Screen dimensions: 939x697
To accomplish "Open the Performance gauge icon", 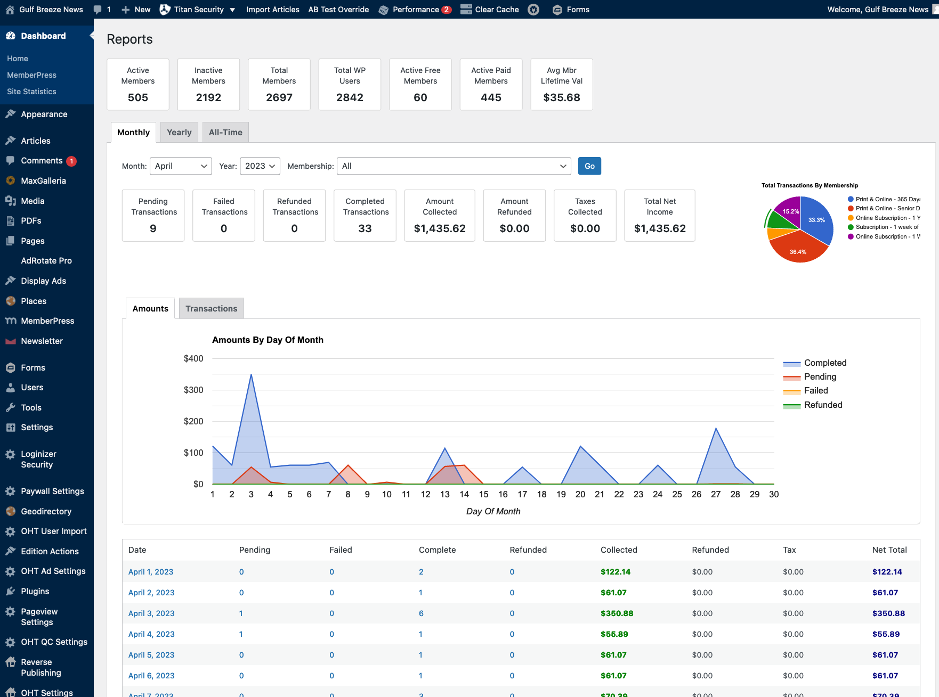I will coord(383,10).
